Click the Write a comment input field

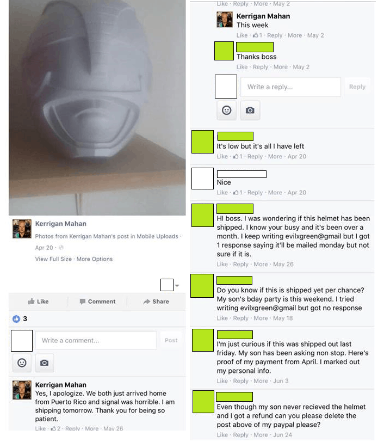(x=96, y=340)
